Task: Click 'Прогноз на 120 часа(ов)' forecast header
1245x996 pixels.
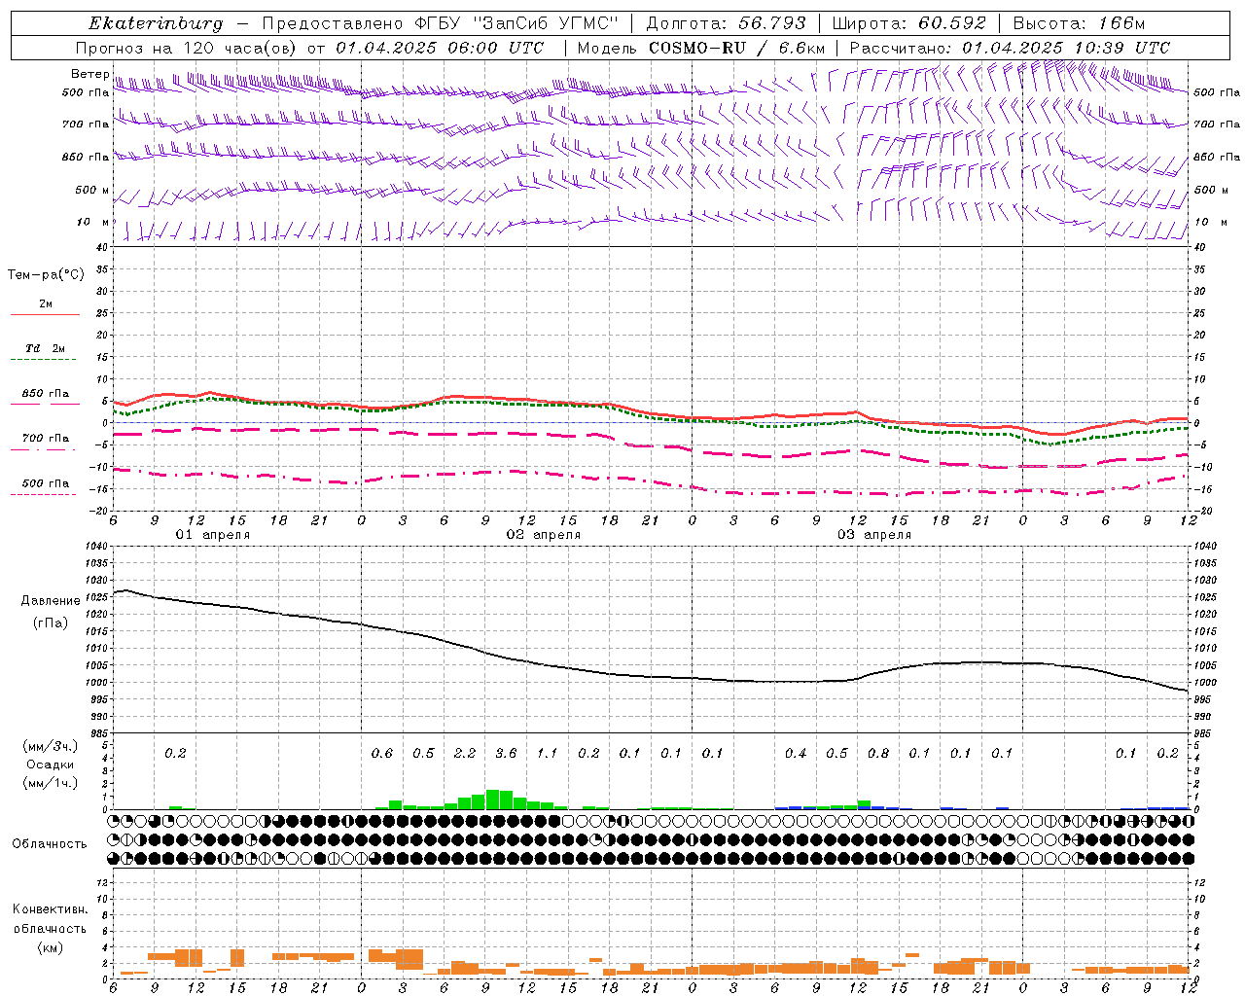Action: [x=187, y=48]
